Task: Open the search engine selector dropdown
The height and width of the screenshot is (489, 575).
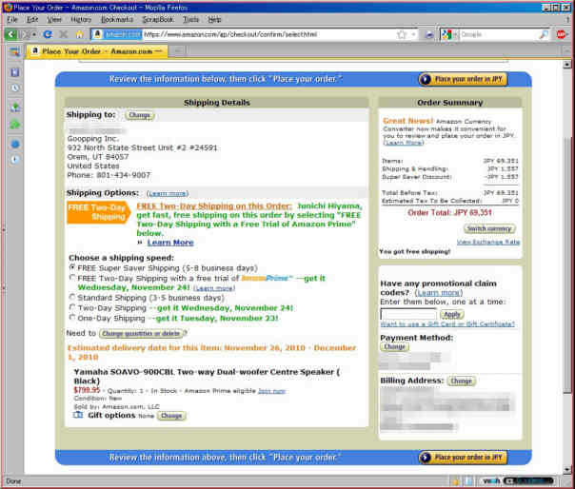Action: pos(455,34)
